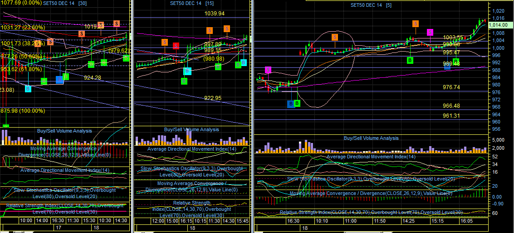Viewport: 514px width, 233px height.
Task: Select the 924.28 level label
Action: click(93, 78)
